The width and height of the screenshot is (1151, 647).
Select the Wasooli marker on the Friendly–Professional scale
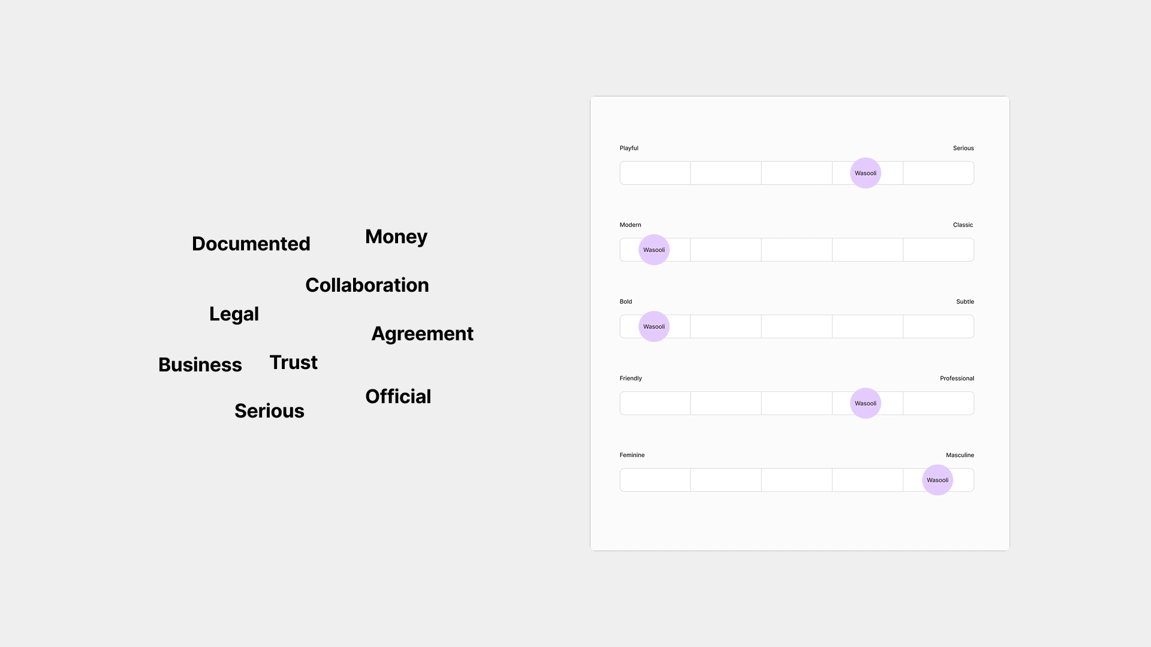(865, 403)
